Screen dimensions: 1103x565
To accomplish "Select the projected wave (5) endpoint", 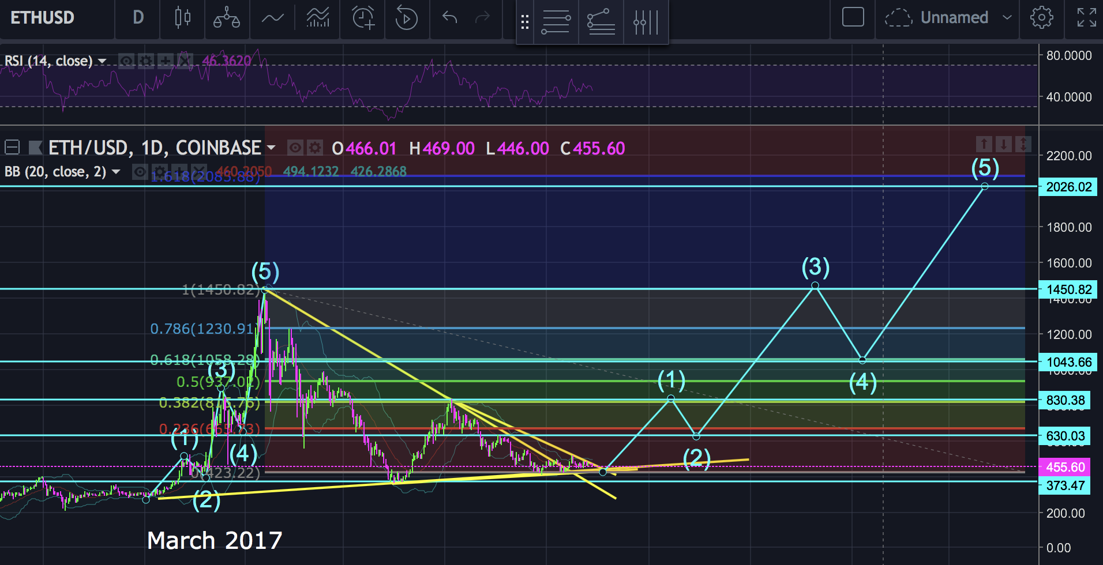I will point(985,186).
